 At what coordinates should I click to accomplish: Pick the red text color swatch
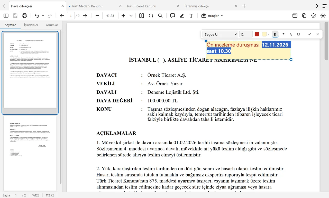pos(257,34)
